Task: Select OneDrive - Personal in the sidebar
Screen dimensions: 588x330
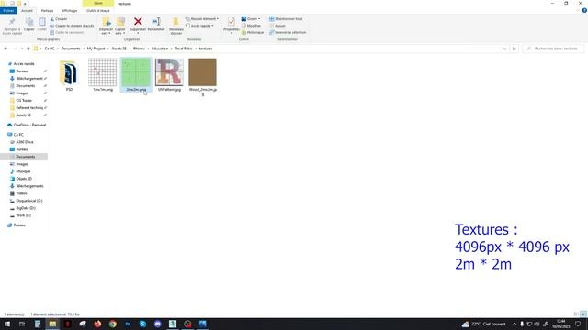Action: click(x=29, y=125)
